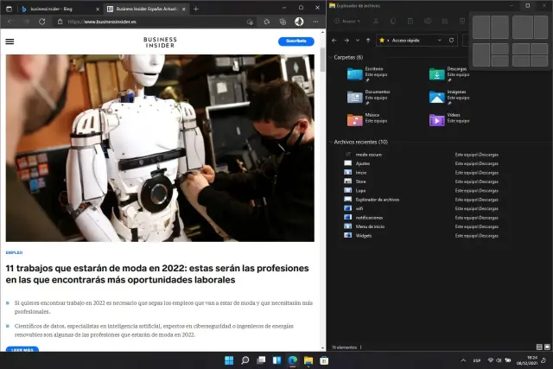
Task: Reload the page in Edge
Action: point(41,22)
